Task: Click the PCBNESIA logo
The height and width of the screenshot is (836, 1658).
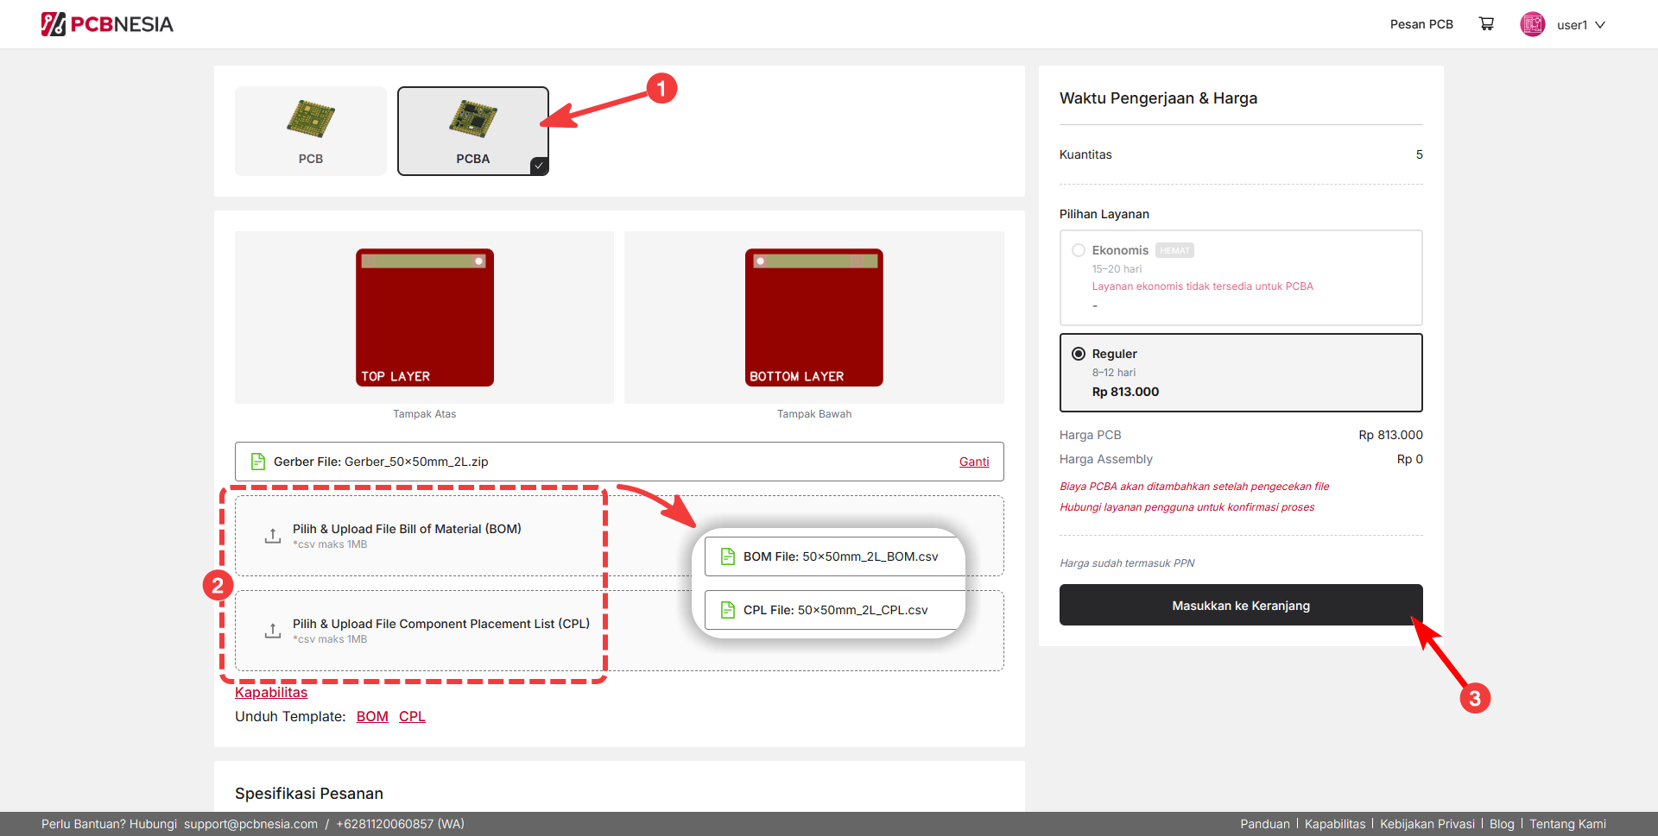Action: (107, 24)
